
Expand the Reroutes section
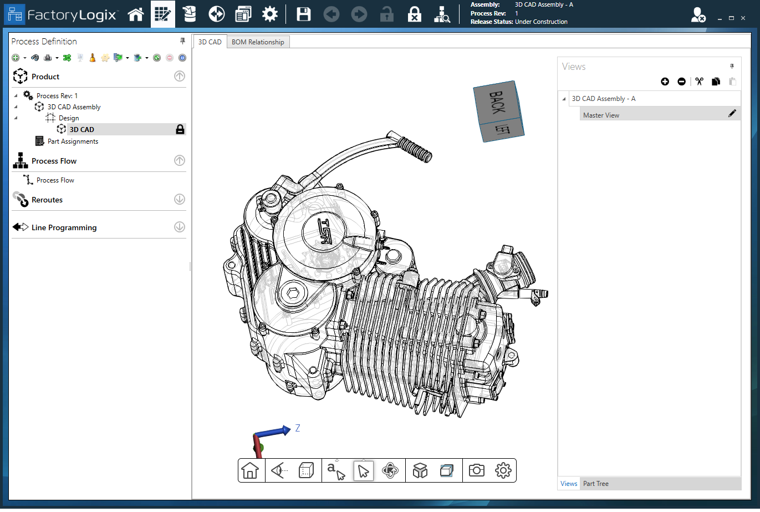coord(180,199)
